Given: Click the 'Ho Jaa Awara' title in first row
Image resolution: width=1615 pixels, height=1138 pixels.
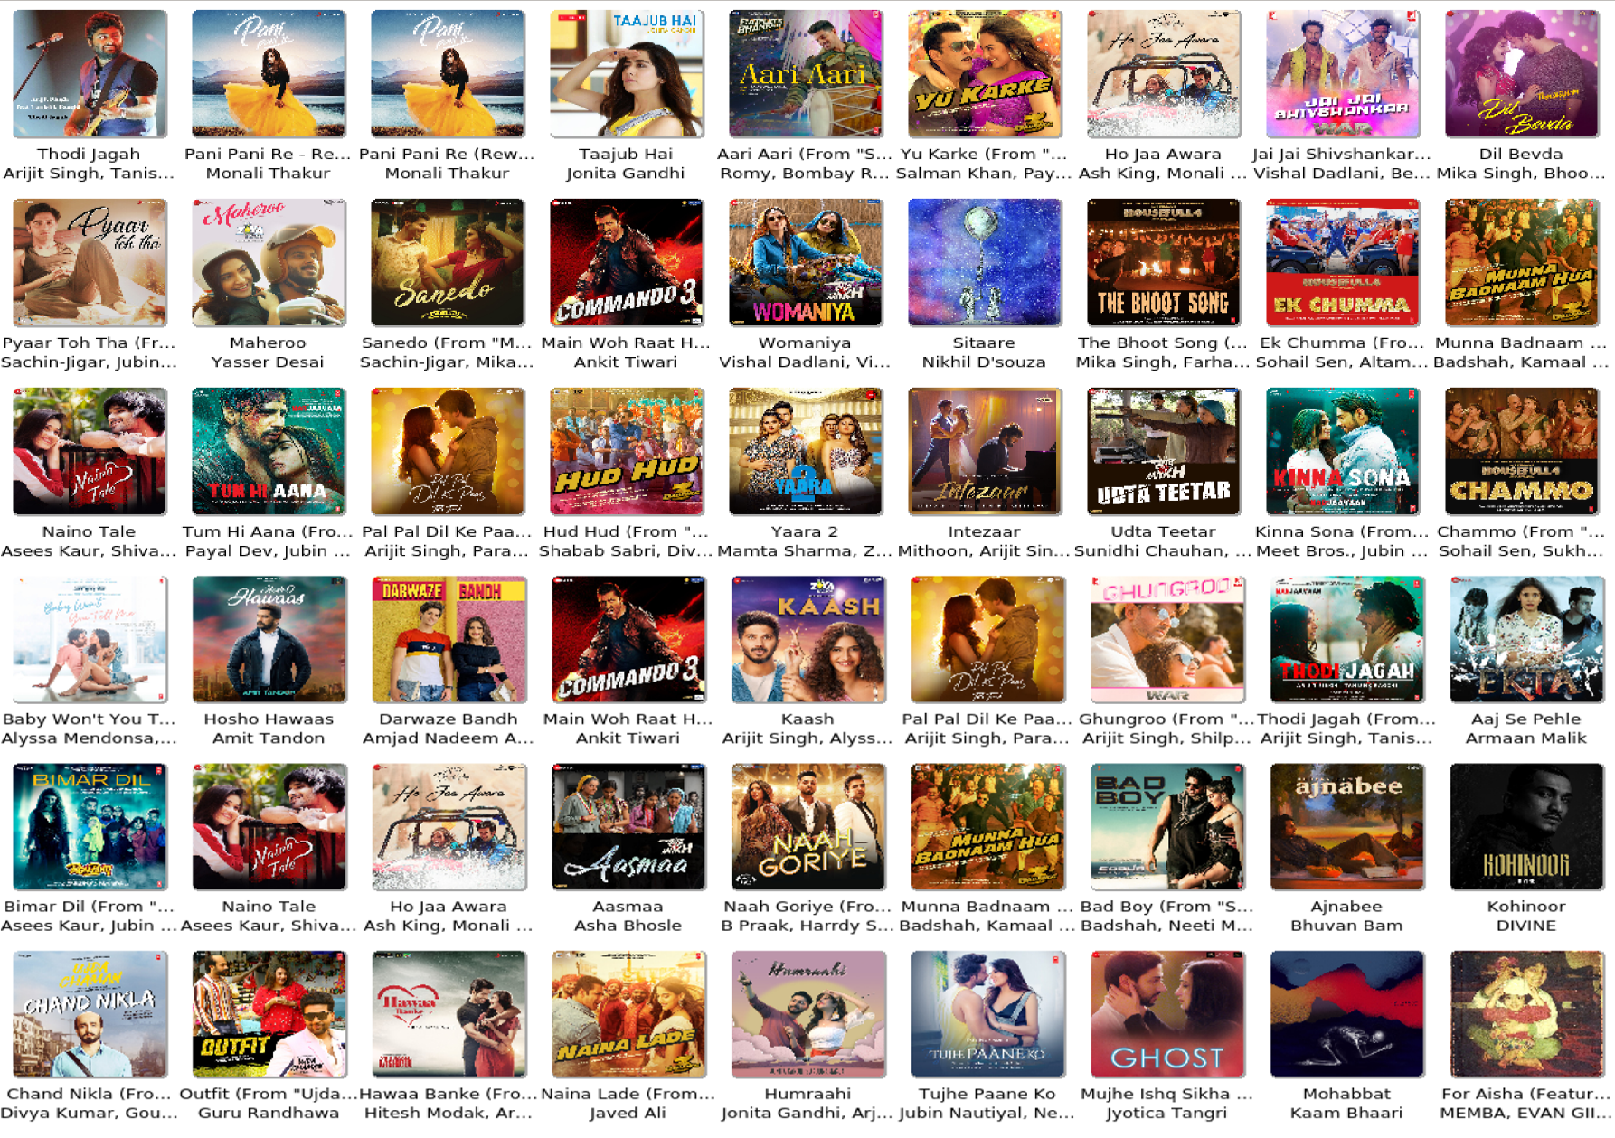Looking at the screenshot, I should (x=1163, y=155).
